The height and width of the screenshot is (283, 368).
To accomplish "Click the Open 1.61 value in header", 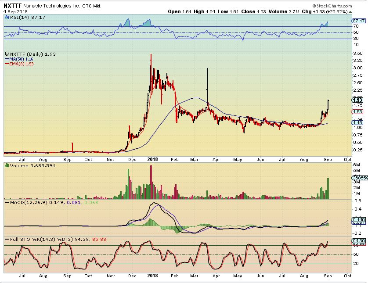I will tap(180, 11).
